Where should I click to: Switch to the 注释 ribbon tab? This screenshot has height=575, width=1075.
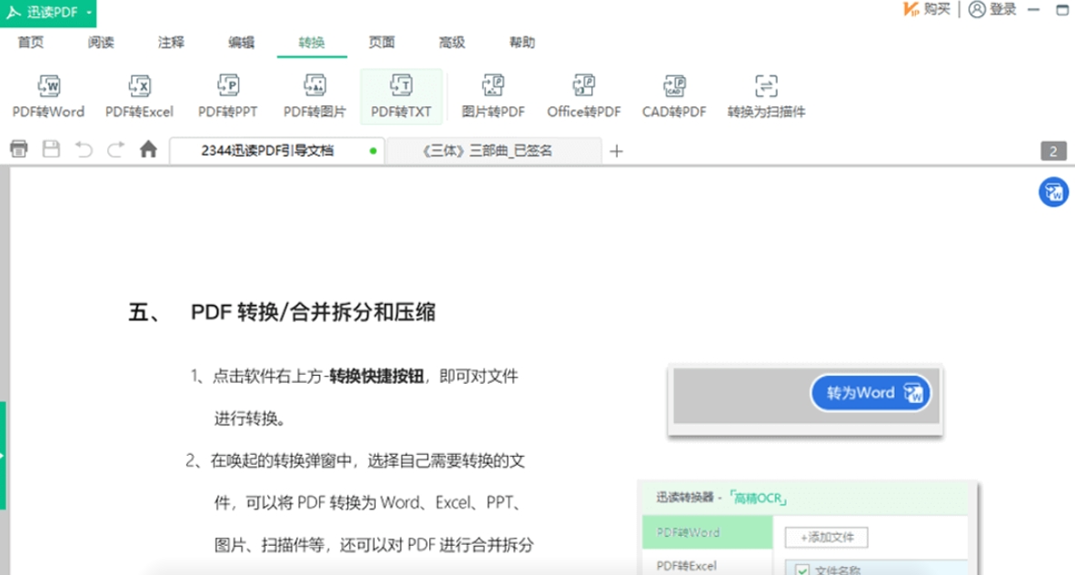pos(171,43)
